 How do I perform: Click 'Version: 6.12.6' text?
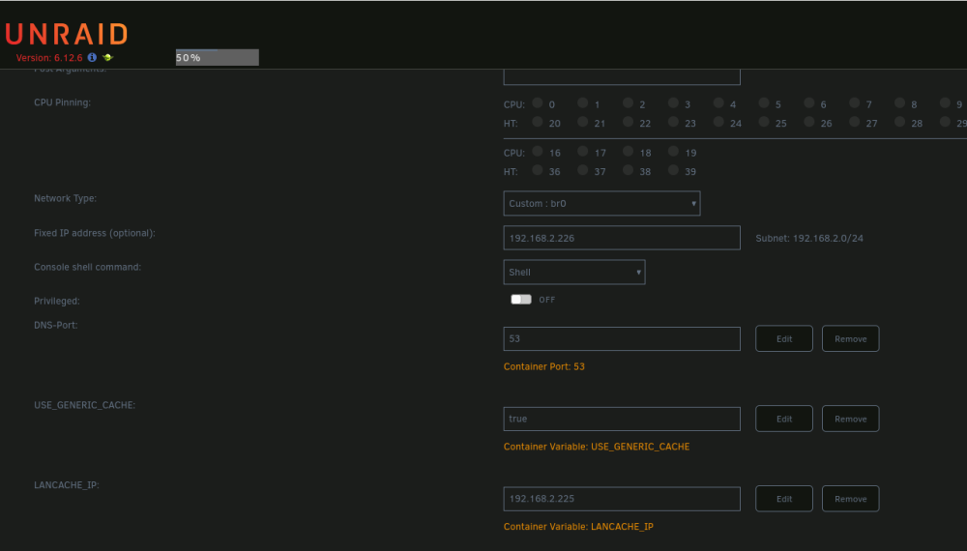[49, 58]
